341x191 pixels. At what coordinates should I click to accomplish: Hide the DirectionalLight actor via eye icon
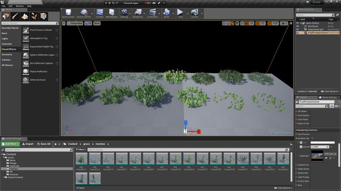pyautogui.click(x=298, y=29)
